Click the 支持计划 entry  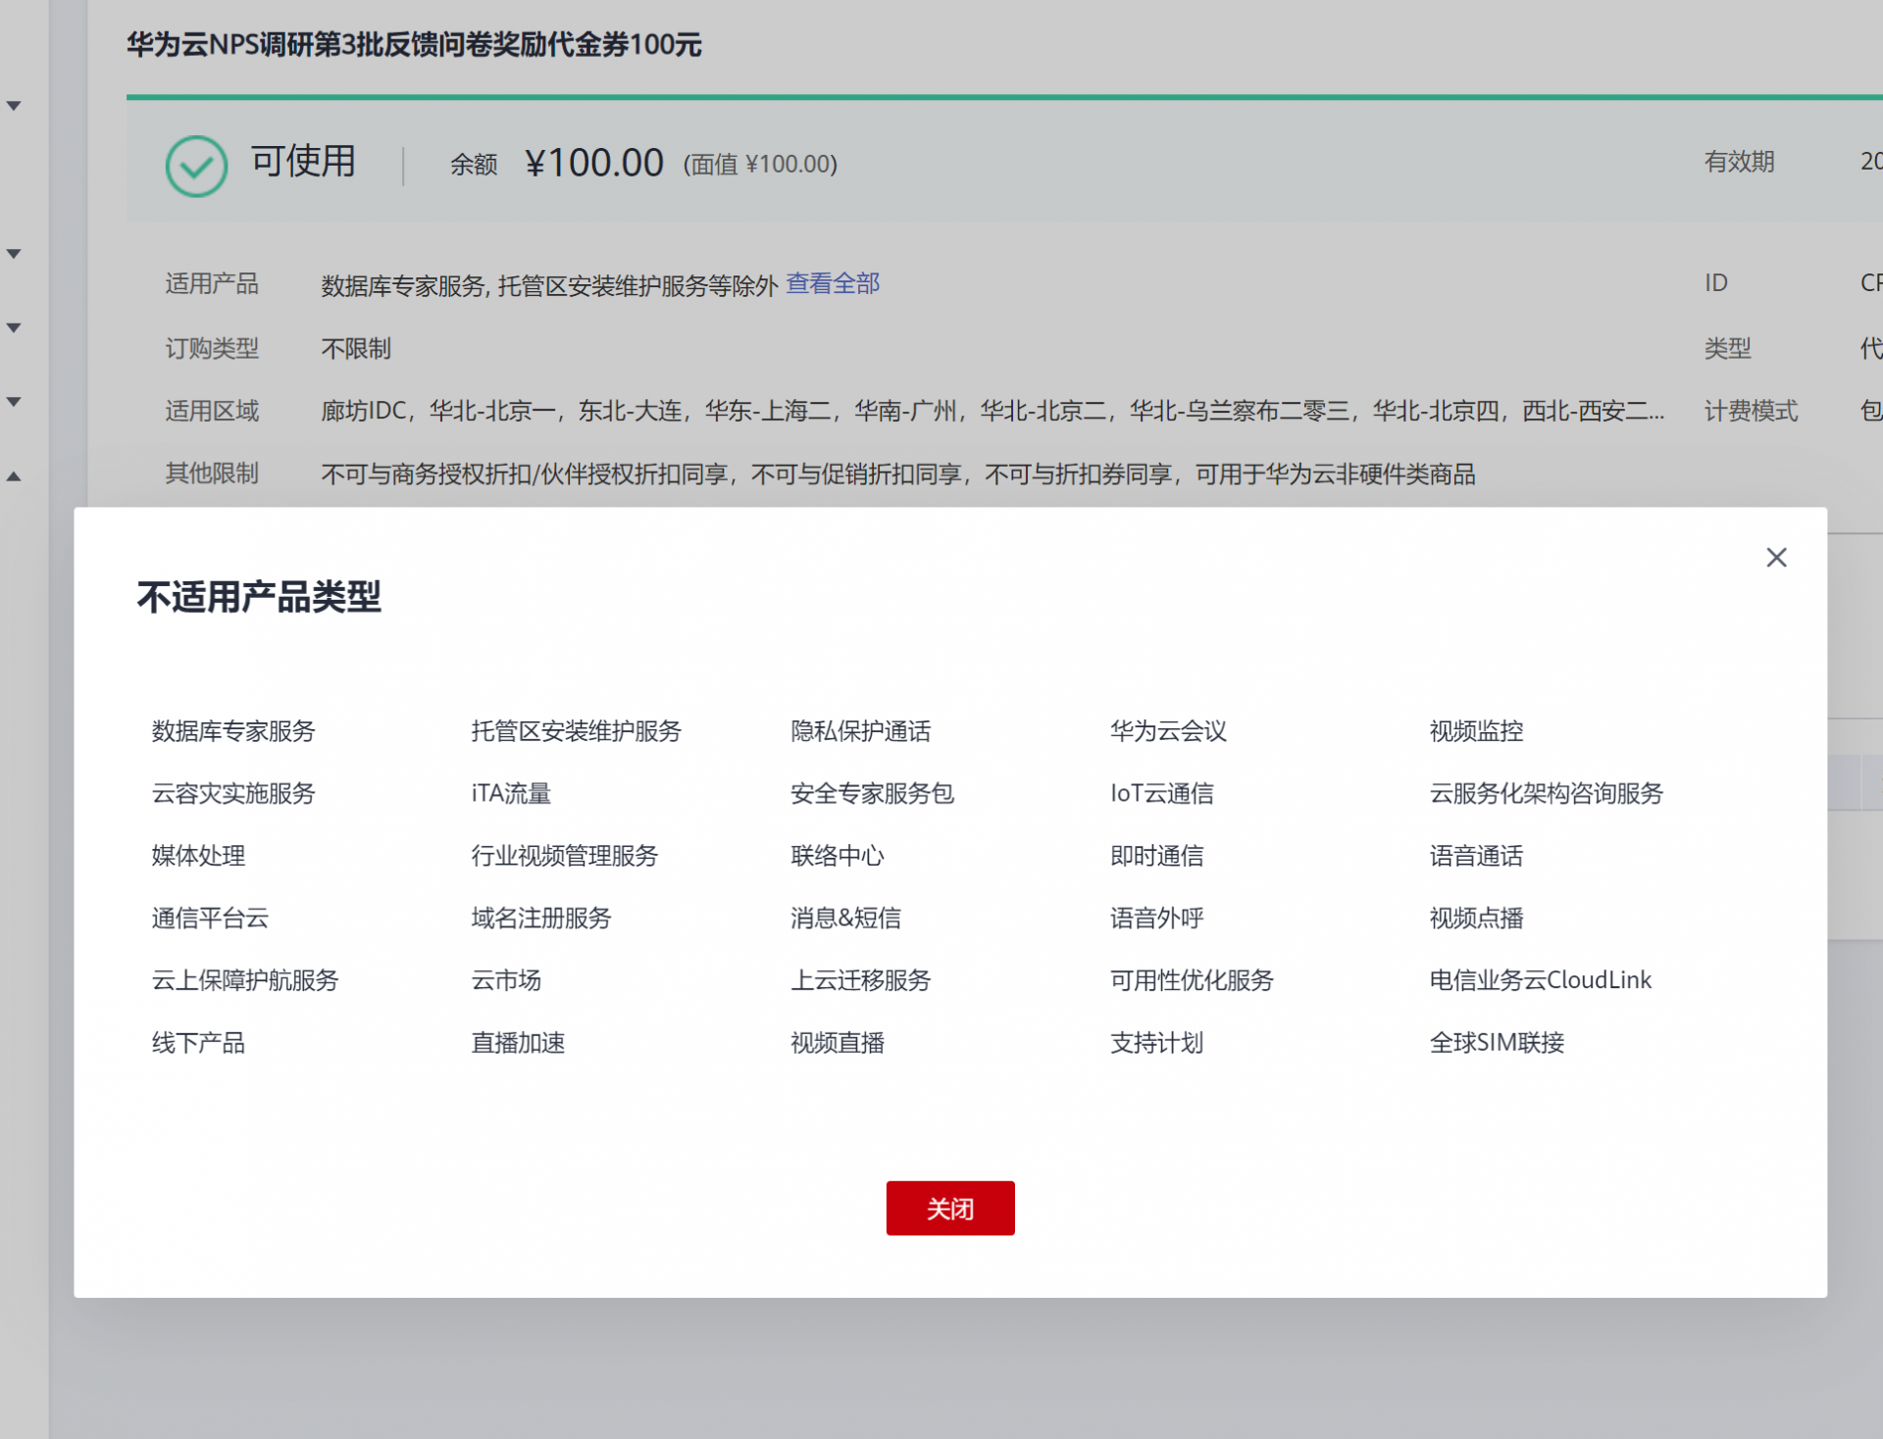1157,1043
